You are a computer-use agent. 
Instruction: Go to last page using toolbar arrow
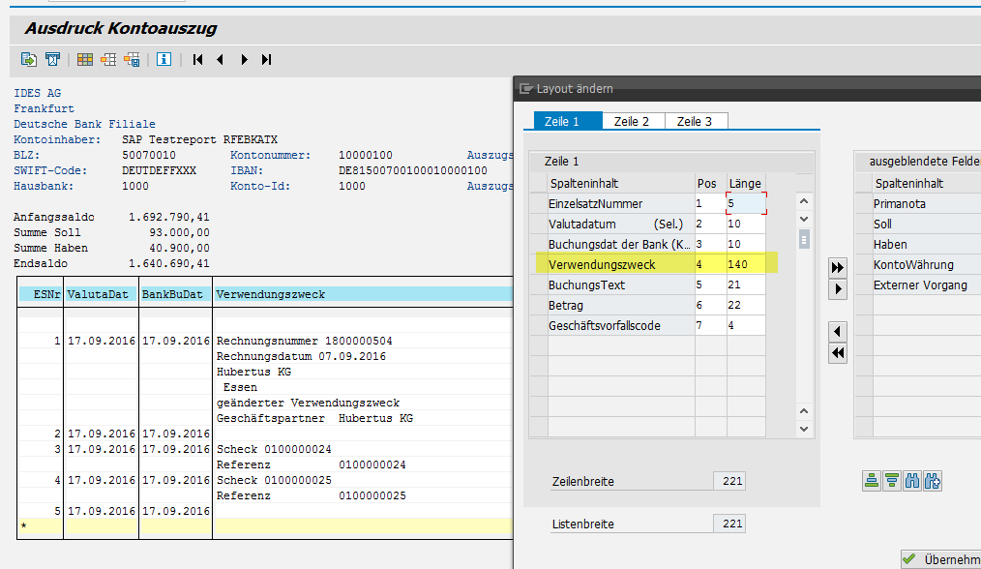pos(267,59)
